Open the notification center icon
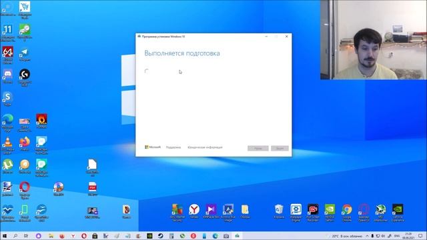 [420, 236]
